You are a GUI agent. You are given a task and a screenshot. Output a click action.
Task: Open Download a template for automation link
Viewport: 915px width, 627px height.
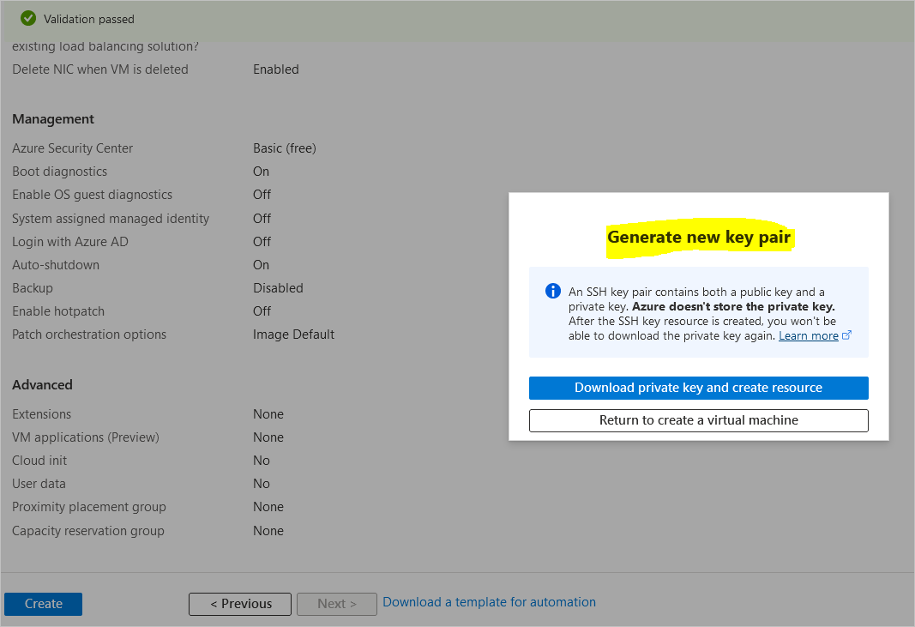(x=489, y=602)
